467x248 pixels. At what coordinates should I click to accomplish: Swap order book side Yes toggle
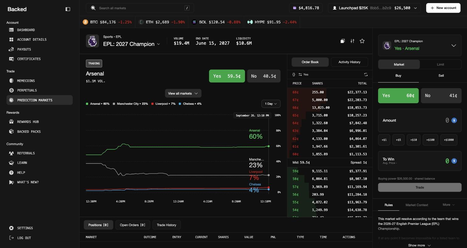pyautogui.click(x=303, y=75)
